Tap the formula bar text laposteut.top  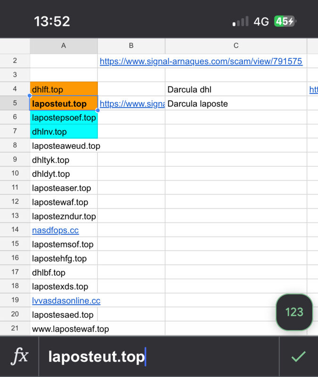tap(97, 357)
